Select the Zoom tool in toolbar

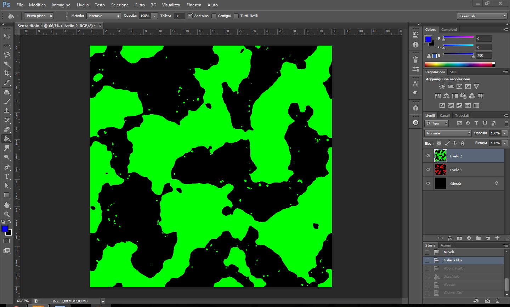(7, 214)
